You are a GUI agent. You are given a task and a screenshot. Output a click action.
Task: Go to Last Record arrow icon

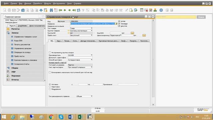(74, 10)
